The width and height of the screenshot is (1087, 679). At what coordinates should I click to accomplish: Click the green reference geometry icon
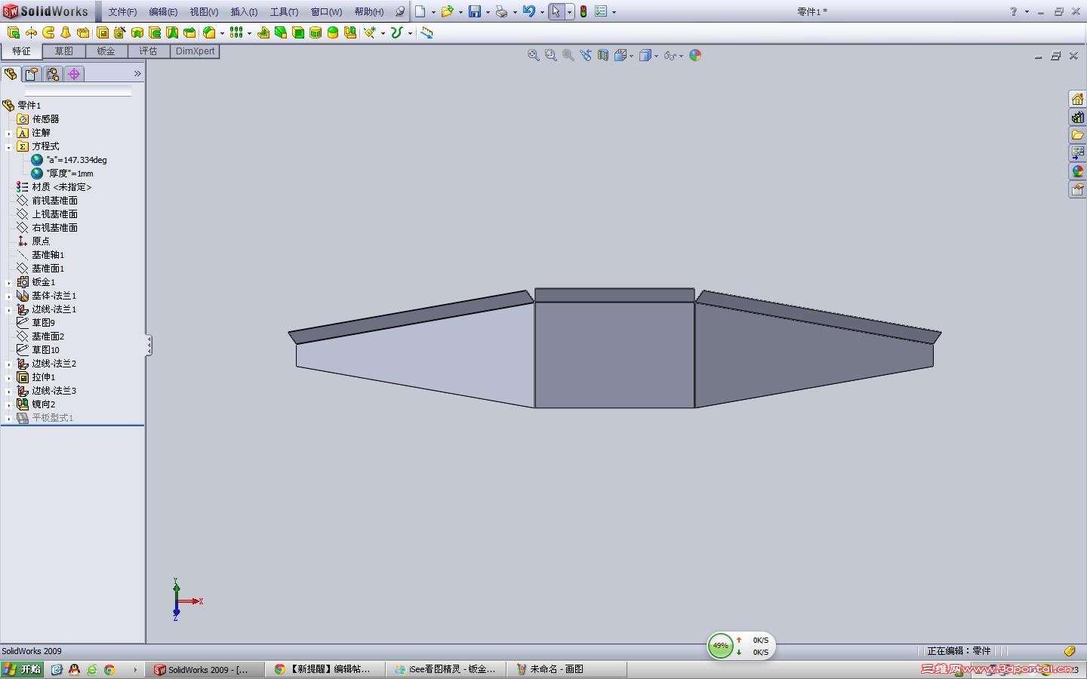(x=369, y=32)
